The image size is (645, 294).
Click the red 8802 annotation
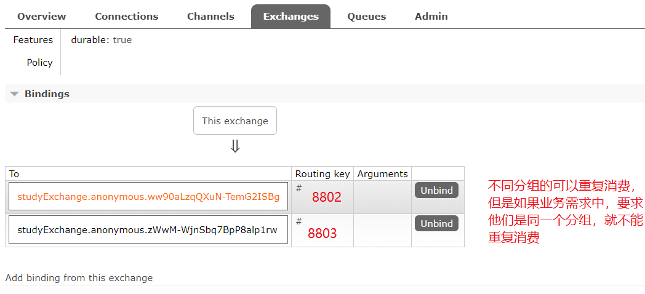[x=326, y=197]
